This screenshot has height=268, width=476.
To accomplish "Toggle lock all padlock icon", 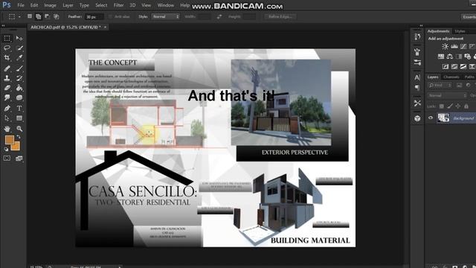I will pos(466,106).
